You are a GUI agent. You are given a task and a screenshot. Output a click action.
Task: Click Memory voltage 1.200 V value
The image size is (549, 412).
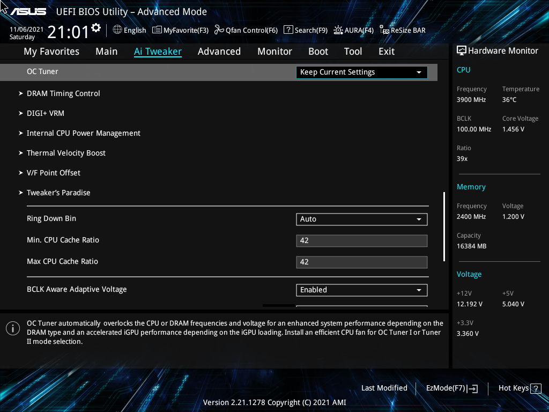coord(513,217)
